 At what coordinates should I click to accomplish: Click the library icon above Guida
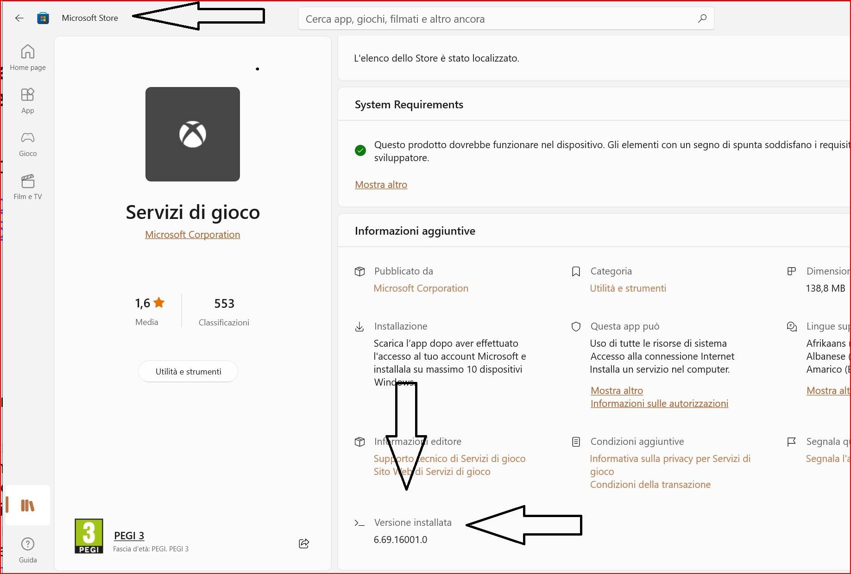[x=27, y=506]
